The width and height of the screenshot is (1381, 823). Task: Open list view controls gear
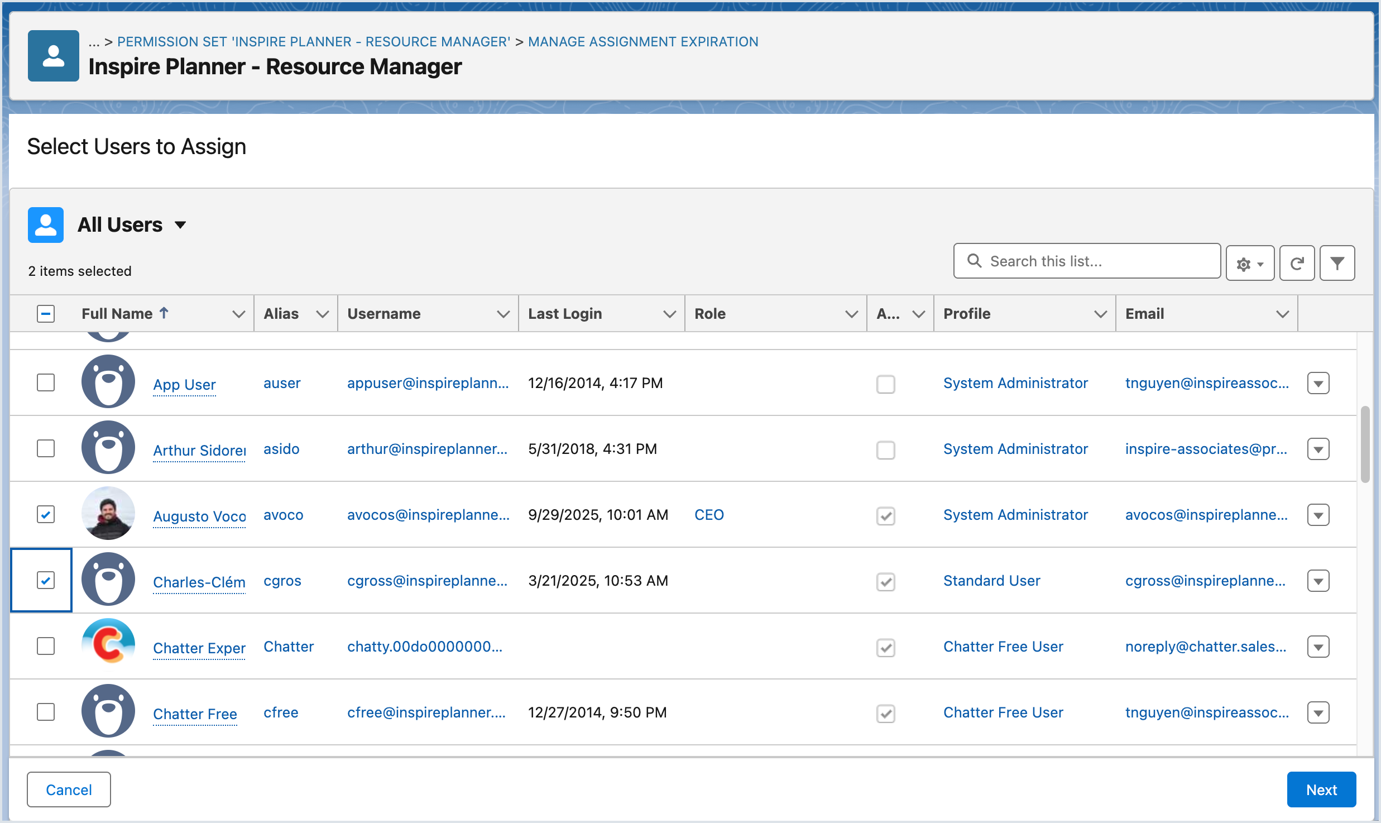coord(1249,264)
